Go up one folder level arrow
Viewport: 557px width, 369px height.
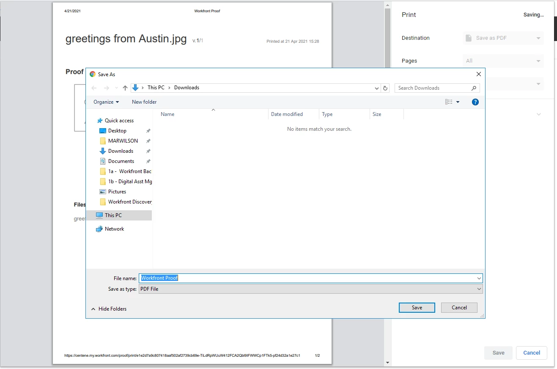(125, 88)
